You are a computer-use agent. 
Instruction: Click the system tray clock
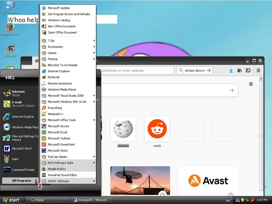pyautogui.click(x=262, y=200)
